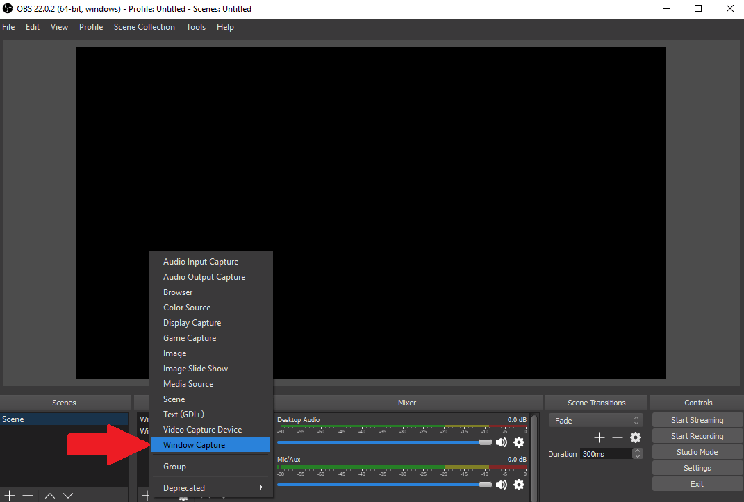This screenshot has height=502, width=744.
Task: Move scene up using the up arrow icon
Action: 49,495
